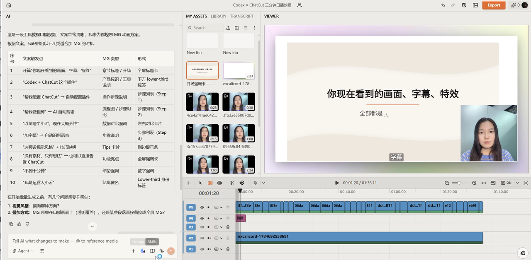This screenshot has width=531, height=260.
Task: Like the AI response with thumbs up
Action: click(x=19, y=224)
